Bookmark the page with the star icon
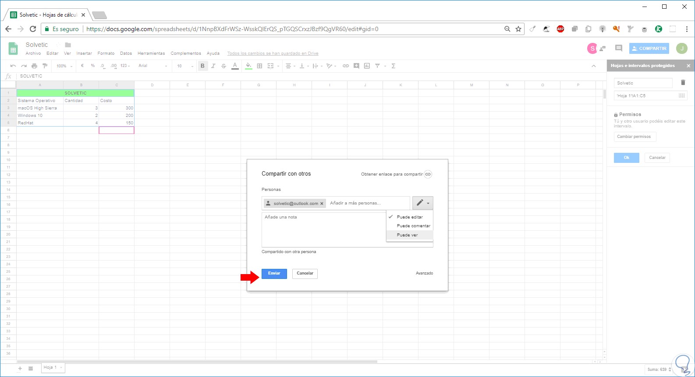The height and width of the screenshot is (377, 695). pyautogui.click(x=518, y=29)
